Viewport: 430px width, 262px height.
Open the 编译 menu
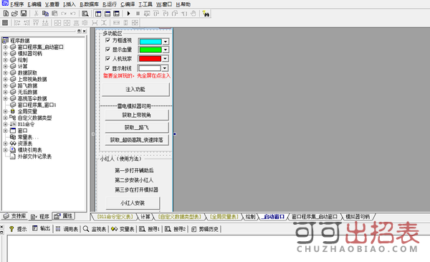(128, 4)
